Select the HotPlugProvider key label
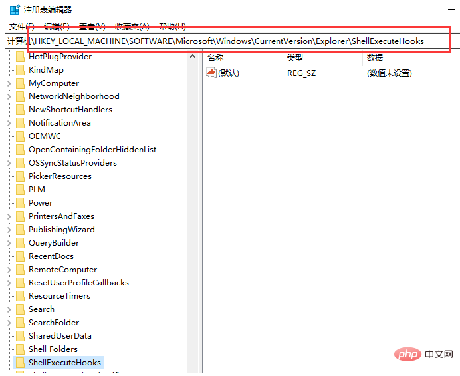460x376 pixels. coord(60,57)
